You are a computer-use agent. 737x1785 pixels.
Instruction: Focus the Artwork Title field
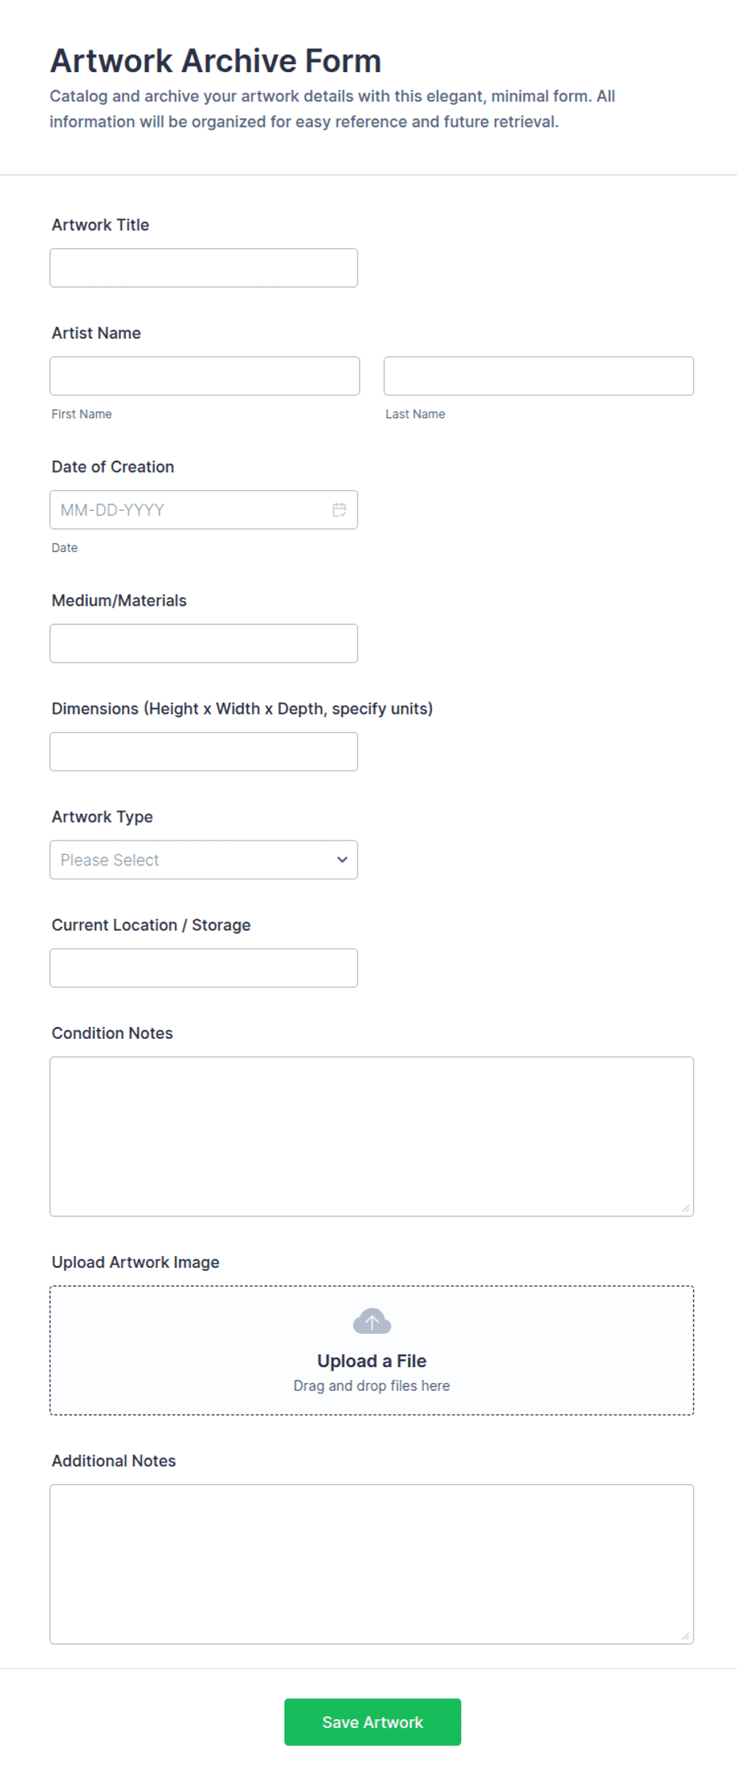point(204,268)
